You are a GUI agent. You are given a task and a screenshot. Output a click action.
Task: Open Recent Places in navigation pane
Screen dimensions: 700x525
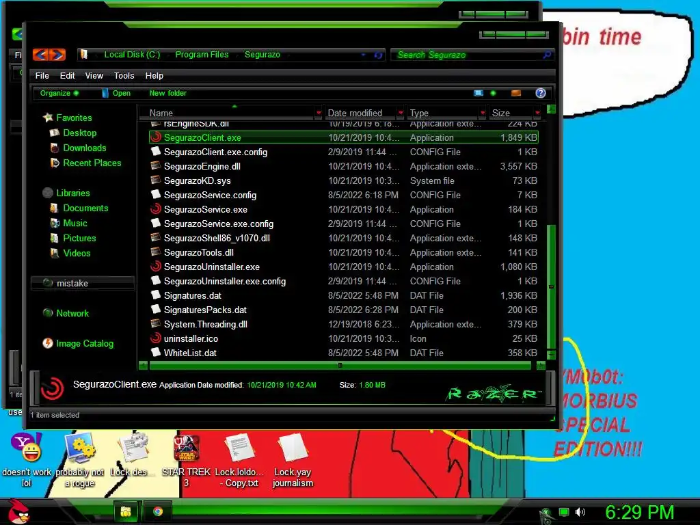click(92, 163)
